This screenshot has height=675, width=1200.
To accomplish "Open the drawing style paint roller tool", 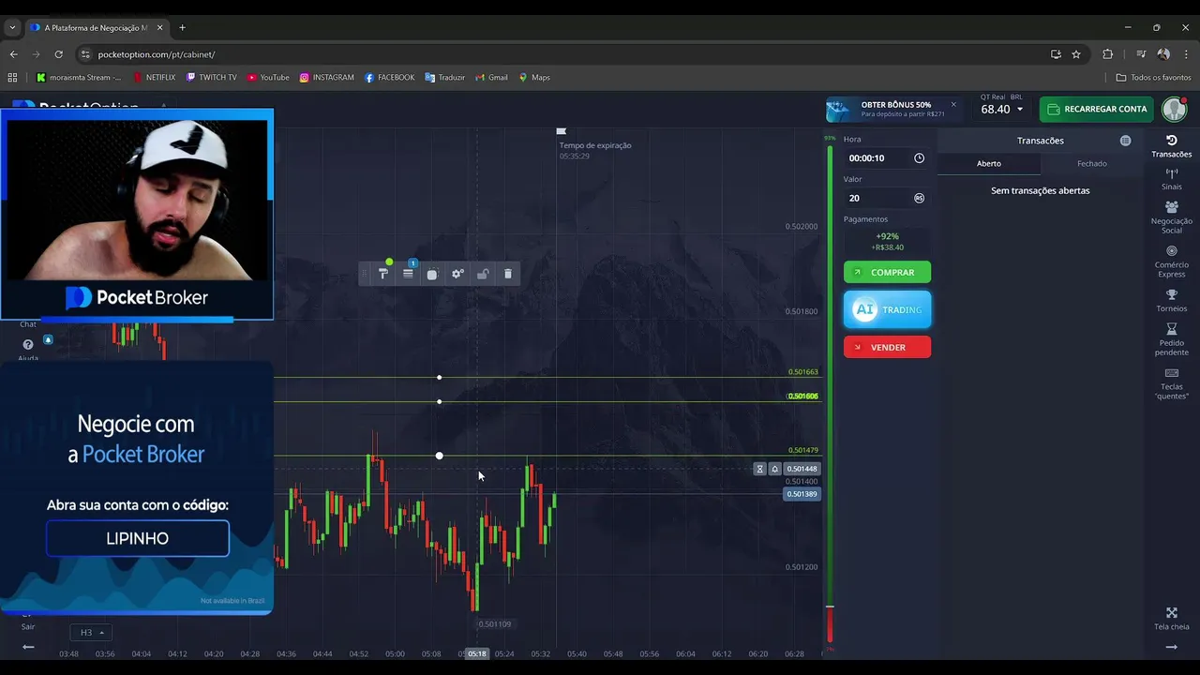I will (383, 274).
